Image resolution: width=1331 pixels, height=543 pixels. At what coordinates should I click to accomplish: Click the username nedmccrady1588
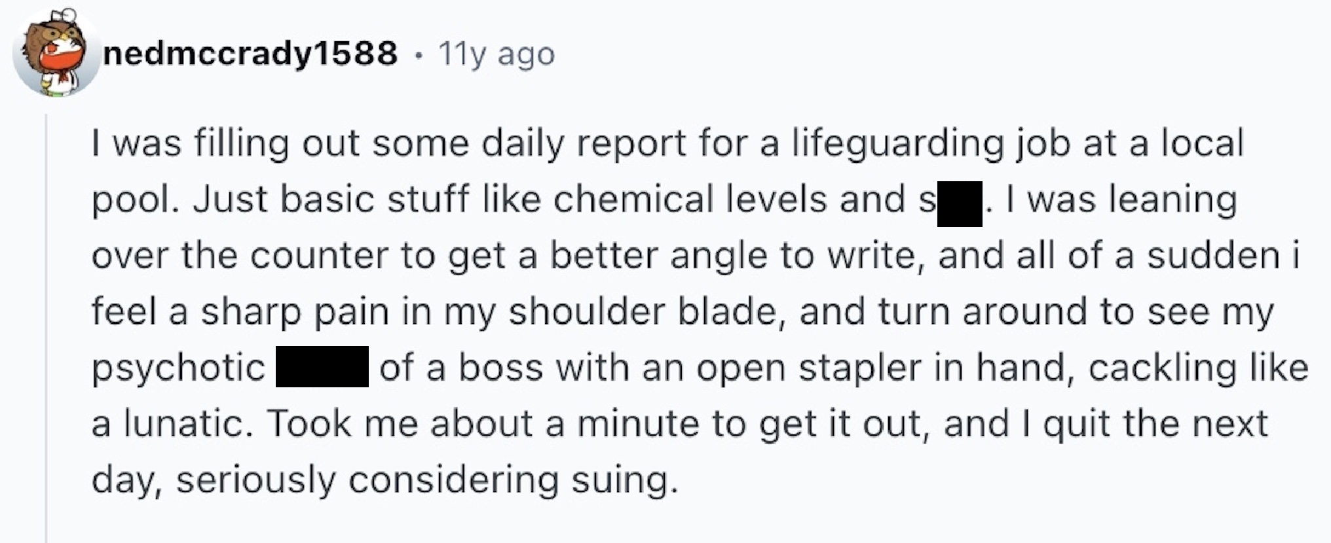(x=250, y=54)
